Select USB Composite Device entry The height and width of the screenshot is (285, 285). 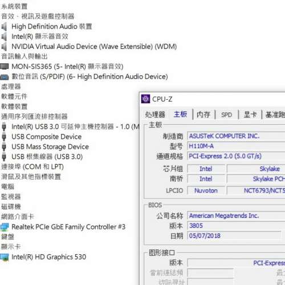click(x=47, y=137)
